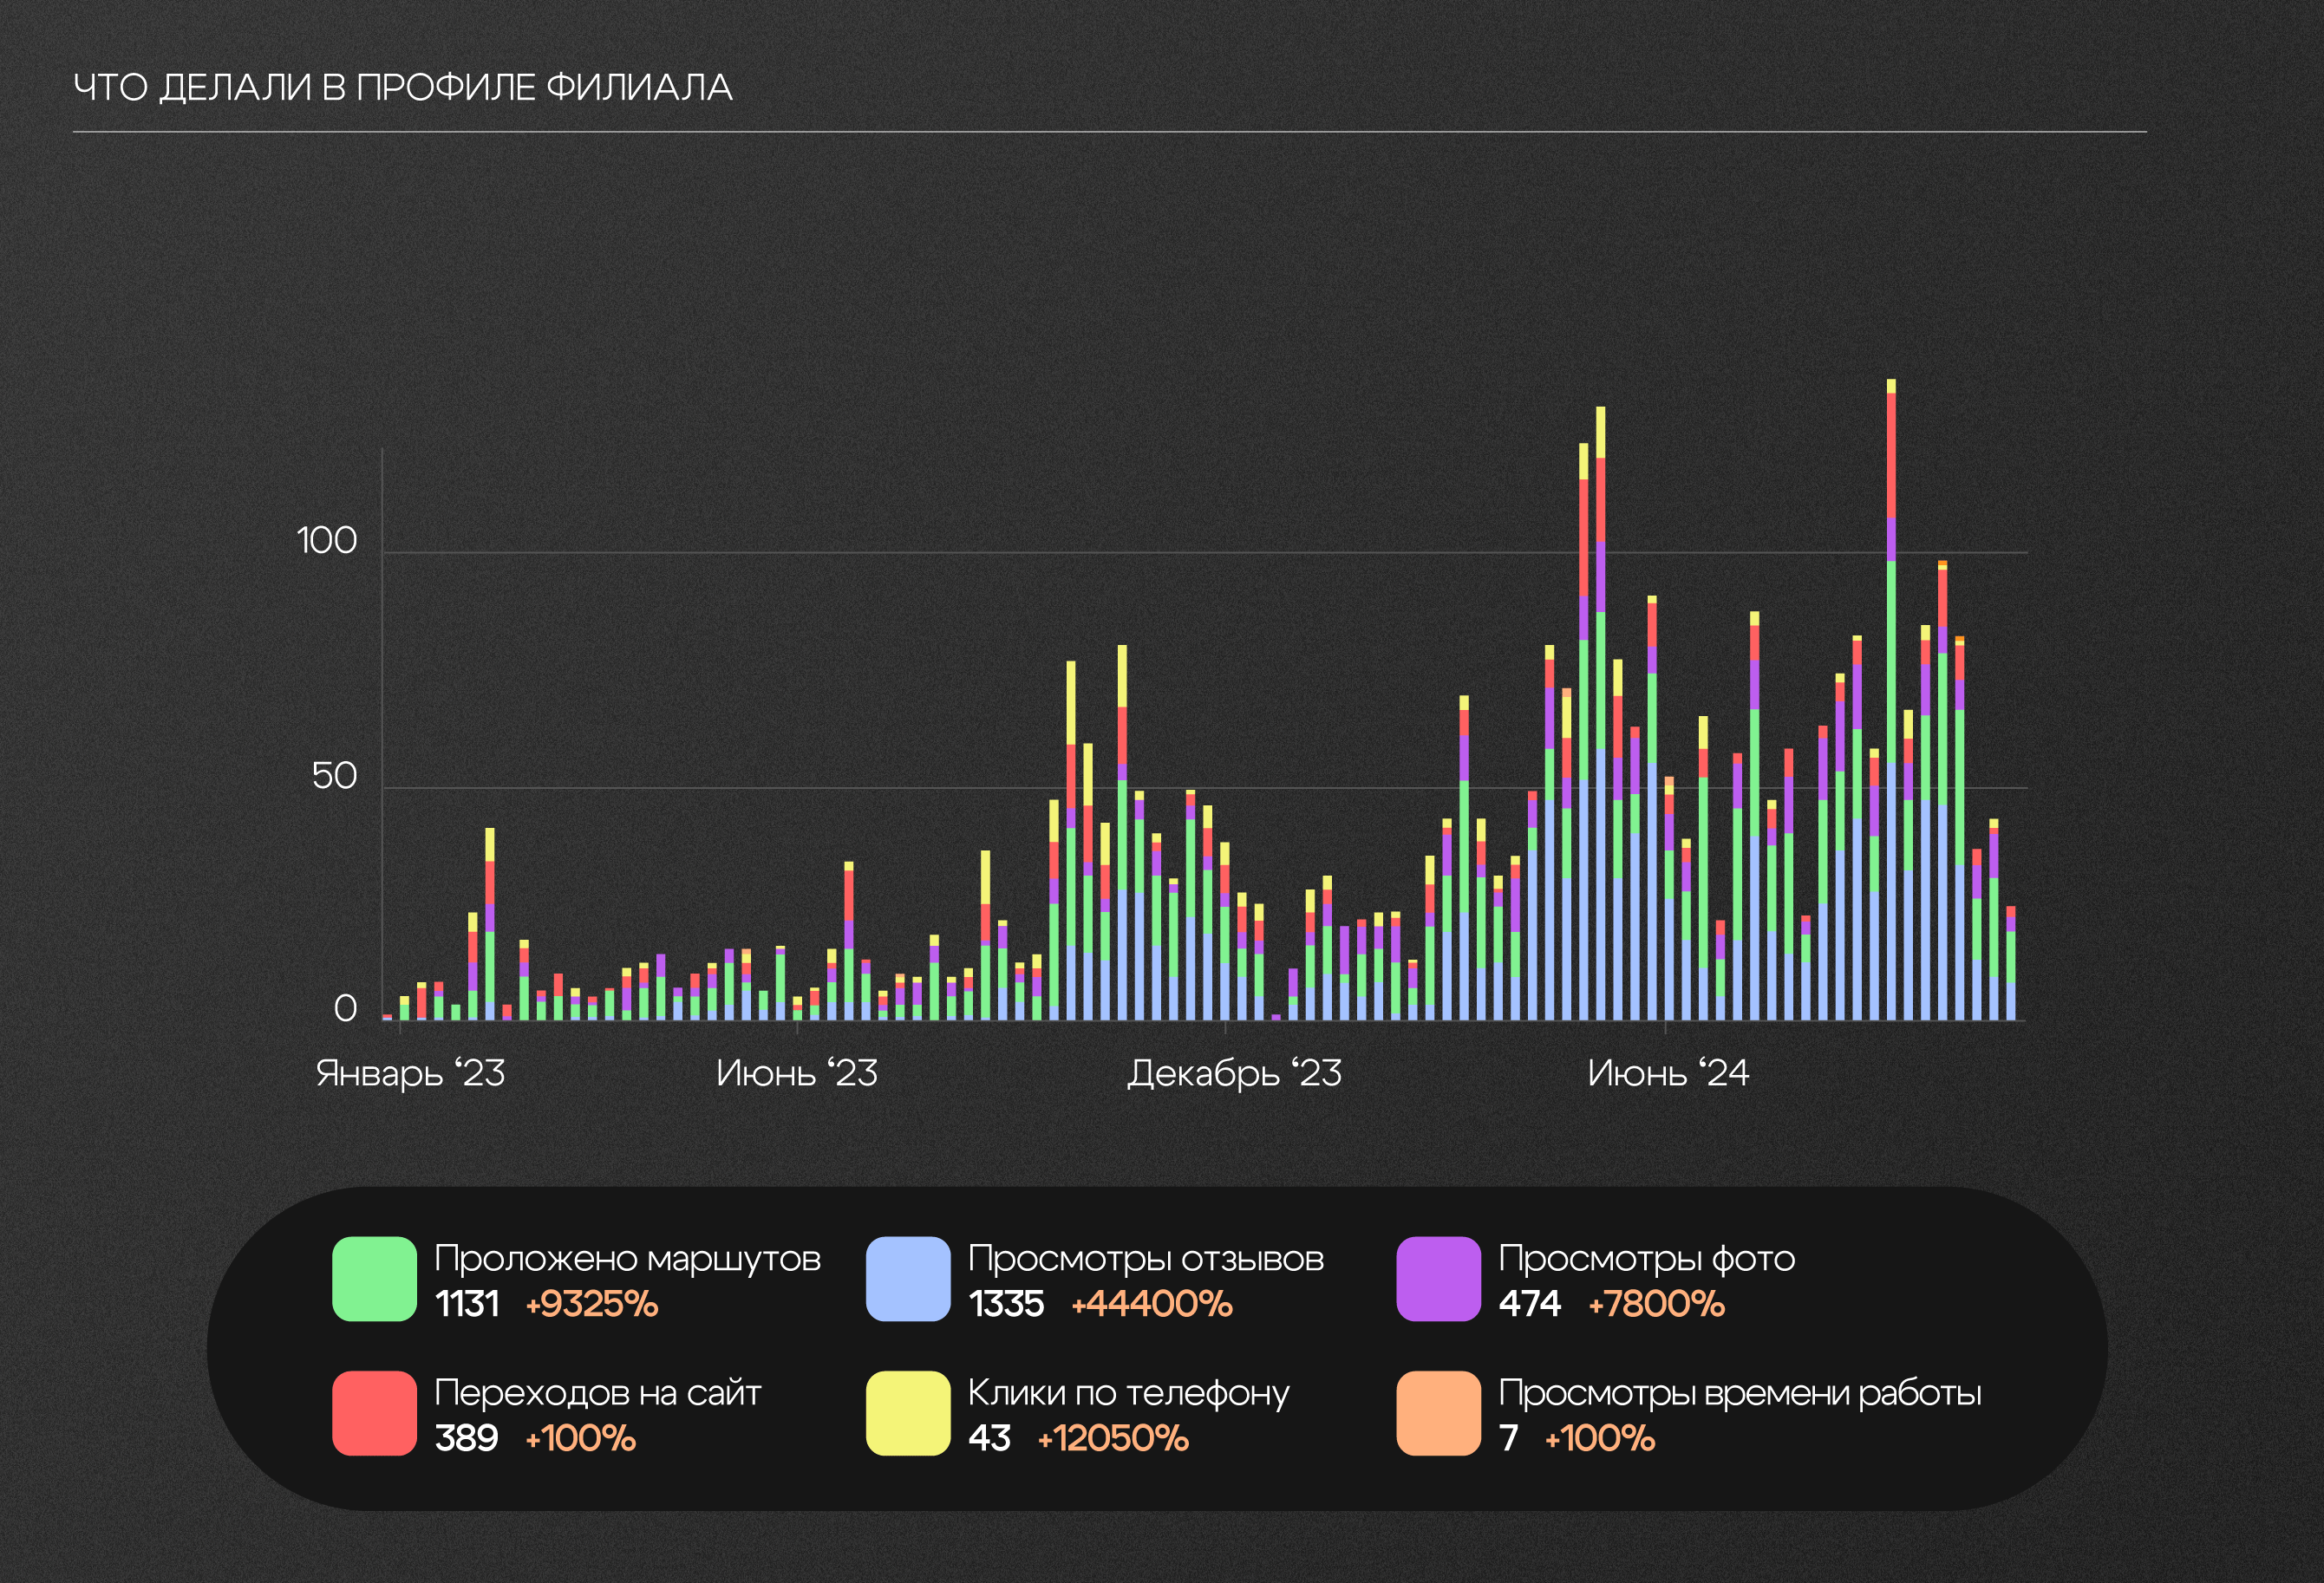The image size is (2324, 1583).
Task: Click the Январь '23 axis label
Action: coord(410,1073)
